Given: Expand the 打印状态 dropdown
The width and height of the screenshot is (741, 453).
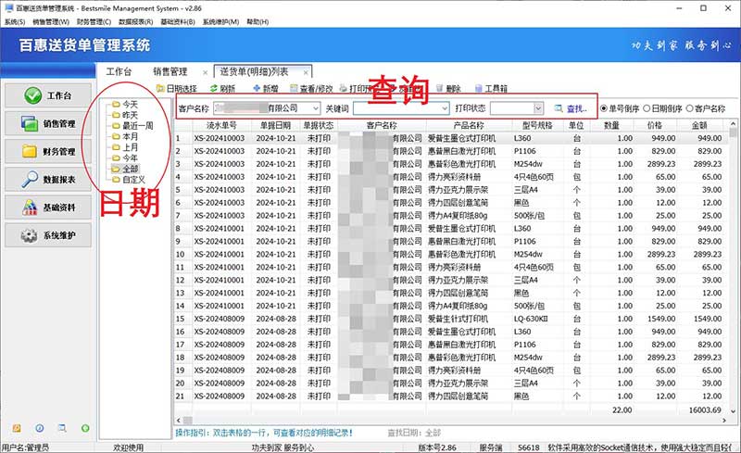Looking at the screenshot, I should coord(538,108).
